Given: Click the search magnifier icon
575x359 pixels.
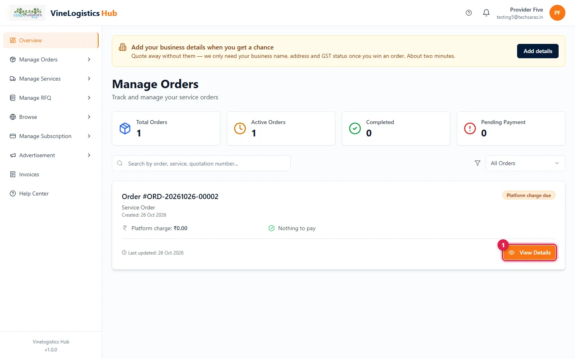Looking at the screenshot, I should (120, 163).
